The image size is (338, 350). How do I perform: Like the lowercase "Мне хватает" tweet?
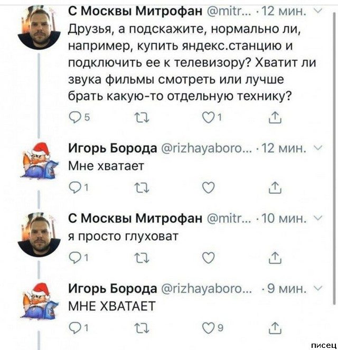tap(209, 185)
